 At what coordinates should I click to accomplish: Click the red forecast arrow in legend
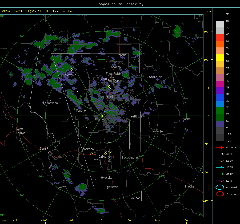pyautogui.click(x=220, y=147)
